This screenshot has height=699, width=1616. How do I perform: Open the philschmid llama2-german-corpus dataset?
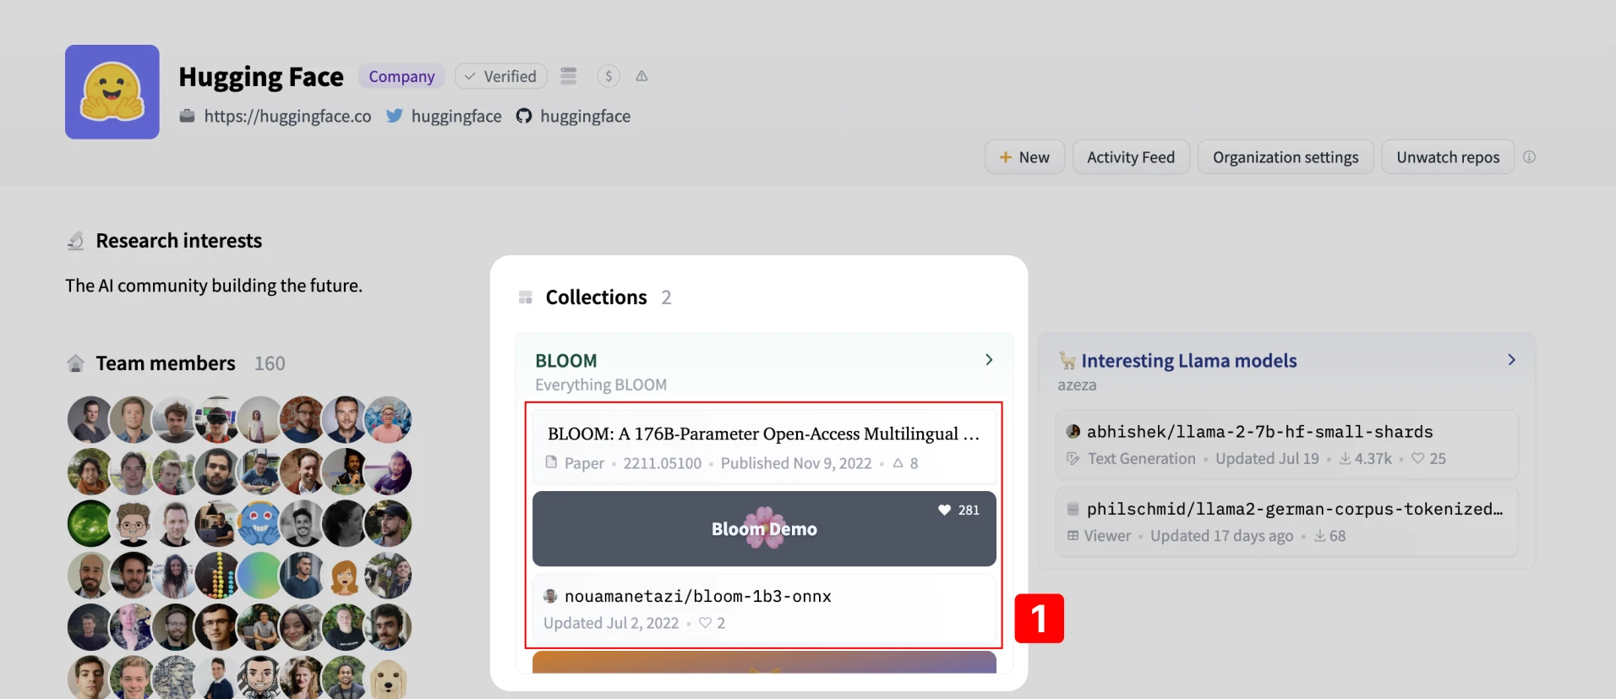click(1293, 510)
